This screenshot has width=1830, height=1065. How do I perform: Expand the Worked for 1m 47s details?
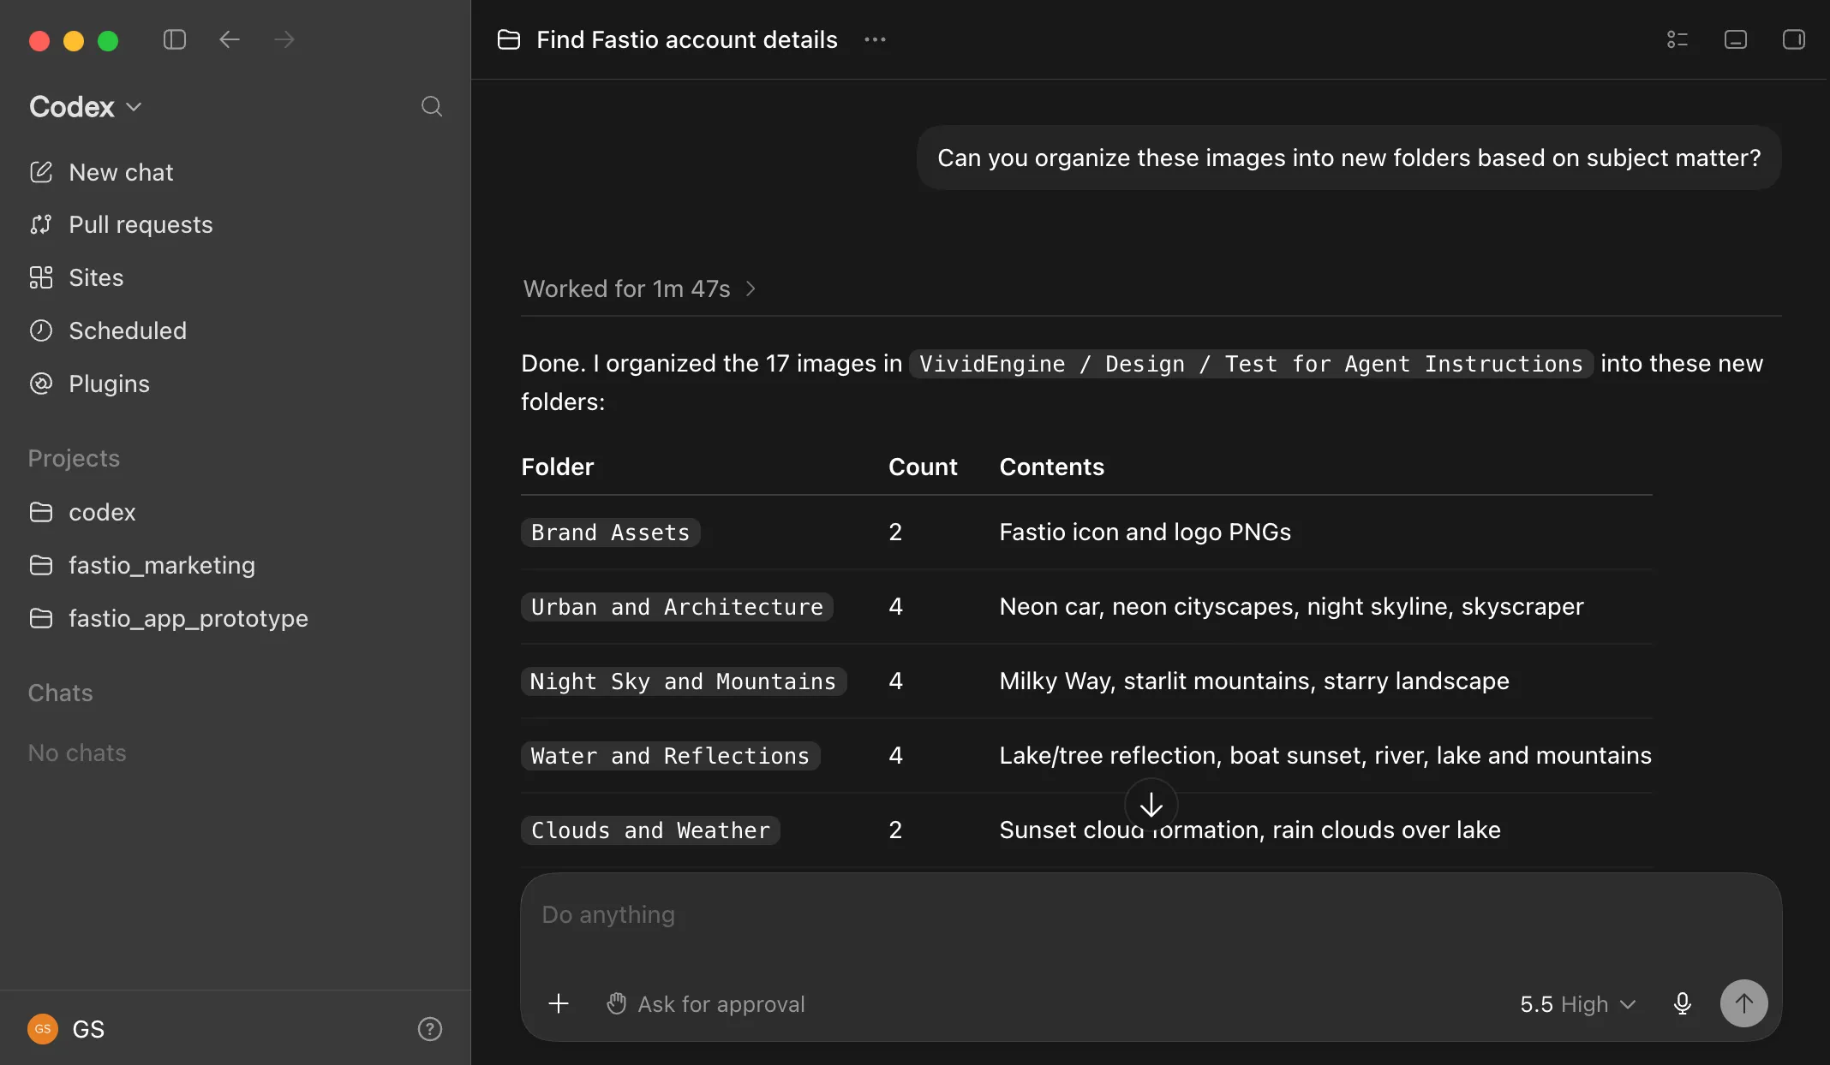[640, 289]
